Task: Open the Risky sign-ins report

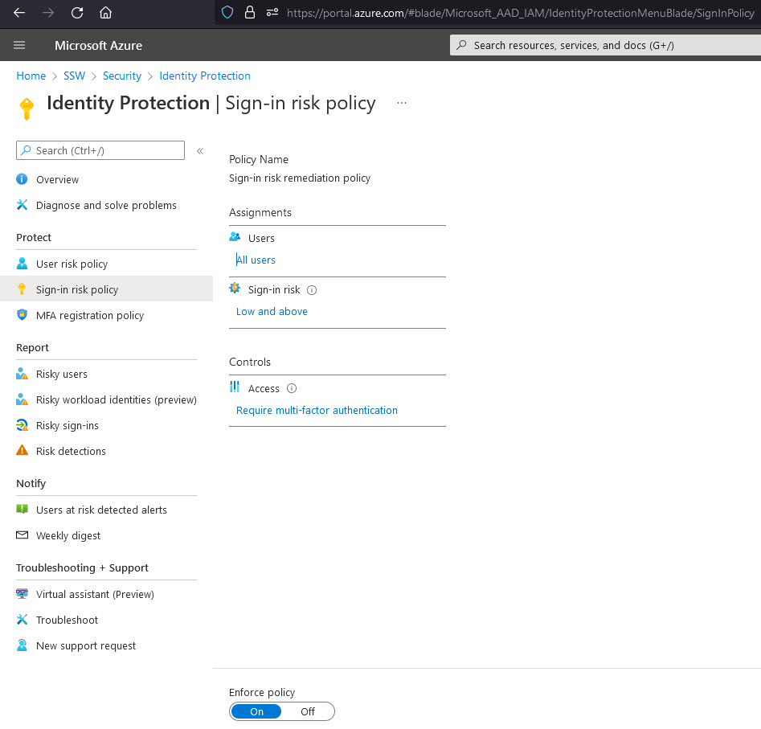Action: pos(68,426)
